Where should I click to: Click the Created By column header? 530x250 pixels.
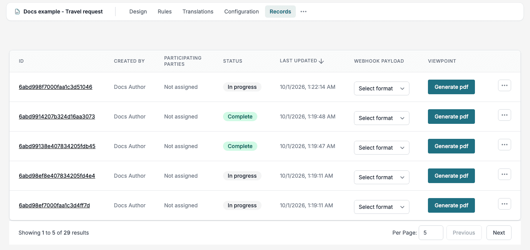click(x=129, y=61)
